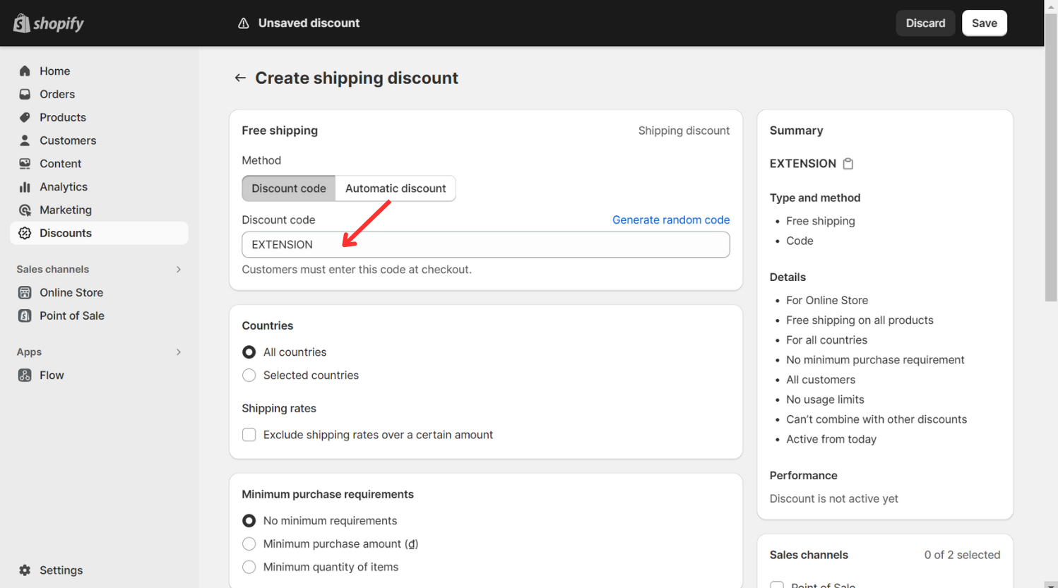Click 'Customers must enter this code' helper text
This screenshot has width=1058, height=588.
[x=357, y=270]
